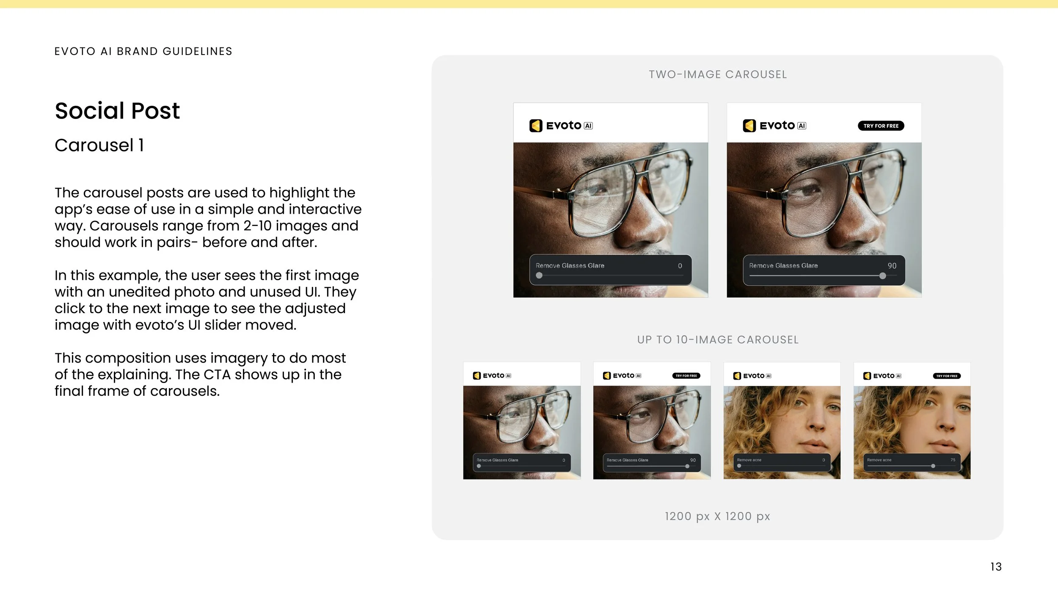This screenshot has width=1058, height=595.
Task: Click Remove acne slider handle at 0
Action: tap(739, 466)
